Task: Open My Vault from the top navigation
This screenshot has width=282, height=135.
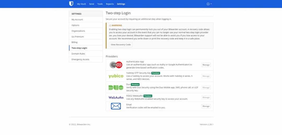Action: click(x=82, y=4)
